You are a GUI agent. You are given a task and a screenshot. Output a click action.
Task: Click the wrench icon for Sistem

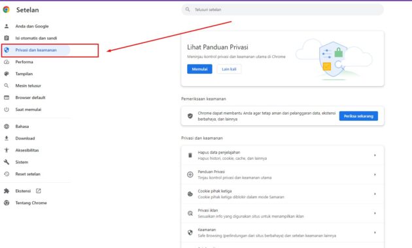(x=7, y=162)
